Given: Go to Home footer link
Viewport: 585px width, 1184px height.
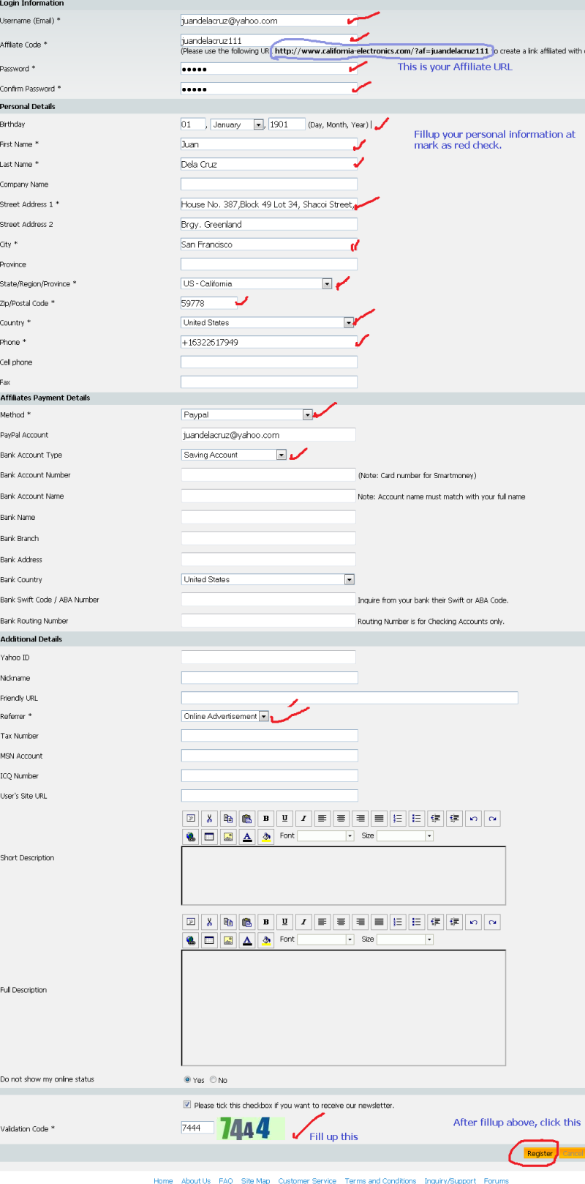Looking at the screenshot, I should coord(163,1180).
